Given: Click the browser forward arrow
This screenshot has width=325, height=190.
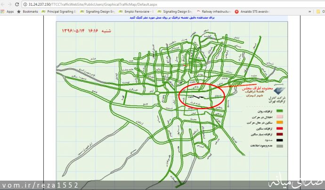Looking at the screenshot, I should [9, 4].
